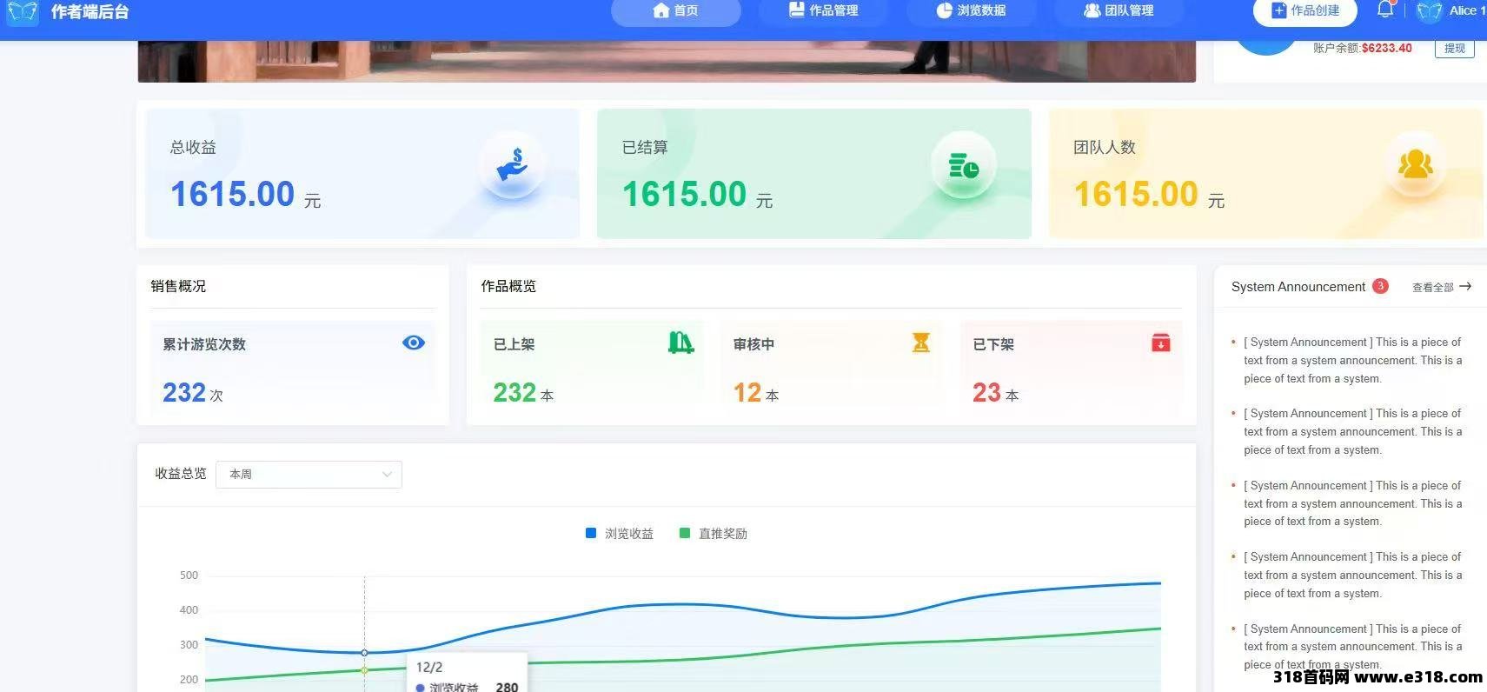This screenshot has height=692, width=1487.
Task: Click the team members people icon
Action: [x=1415, y=164]
